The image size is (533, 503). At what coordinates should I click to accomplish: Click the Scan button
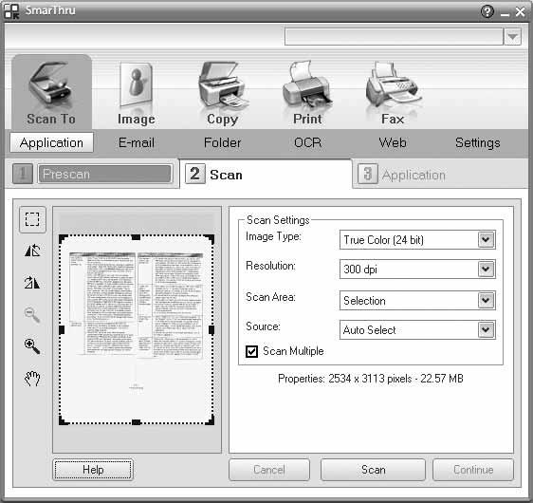coord(373,470)
